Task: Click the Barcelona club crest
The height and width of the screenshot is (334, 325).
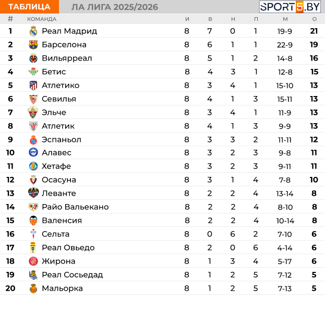Action: pyautogui.click(x=33, y=45)
